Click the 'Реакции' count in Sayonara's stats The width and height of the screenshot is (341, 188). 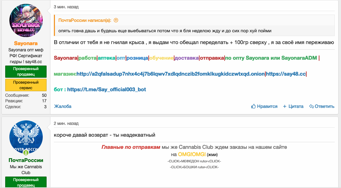tap(44, 101)
